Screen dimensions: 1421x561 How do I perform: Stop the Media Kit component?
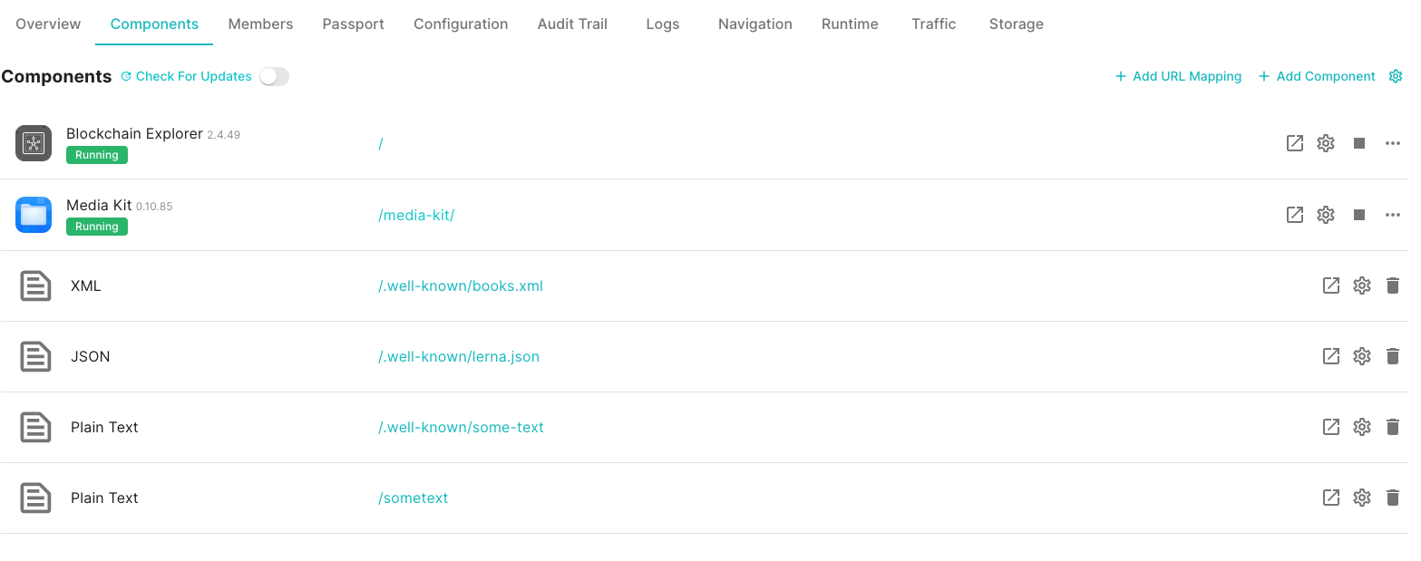(x=1358, y=215)
